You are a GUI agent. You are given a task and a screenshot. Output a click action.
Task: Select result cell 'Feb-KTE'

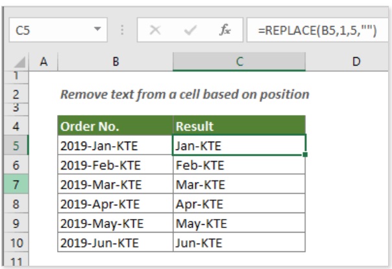(239, 165)
